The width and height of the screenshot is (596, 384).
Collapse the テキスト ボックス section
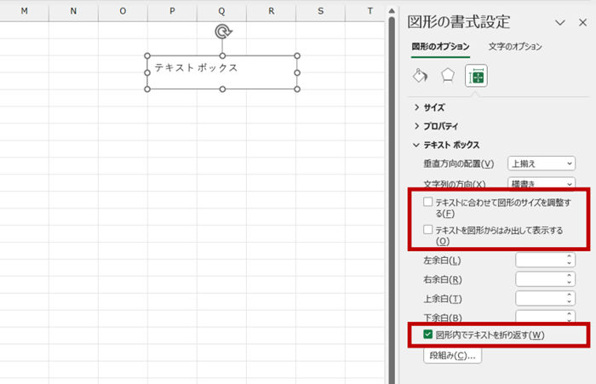pyautogui.click(x=450, y=145)
